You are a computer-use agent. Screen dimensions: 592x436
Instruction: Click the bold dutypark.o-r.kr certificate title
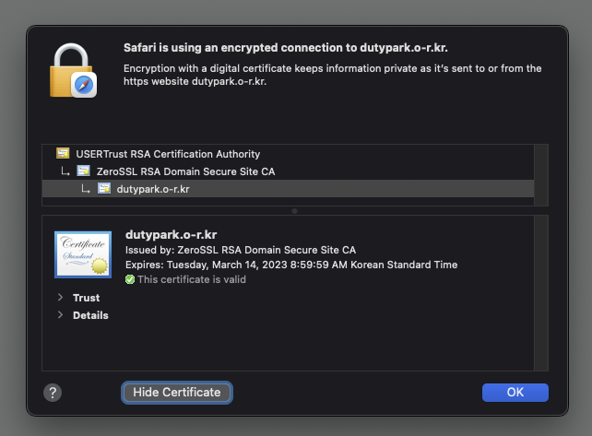(x=171, y=234)
